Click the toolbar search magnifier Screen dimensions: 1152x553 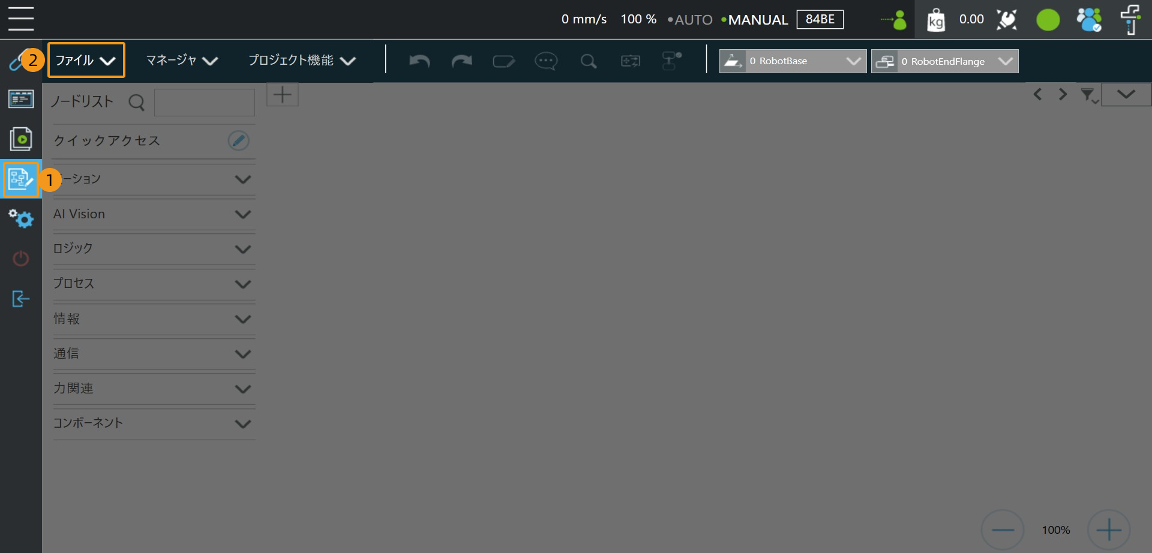click(589, 61)
